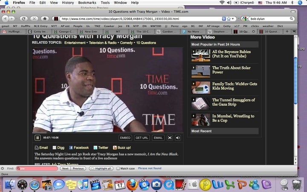
Task: Open the video in fullscreen mode
Action: coord(170,138)
